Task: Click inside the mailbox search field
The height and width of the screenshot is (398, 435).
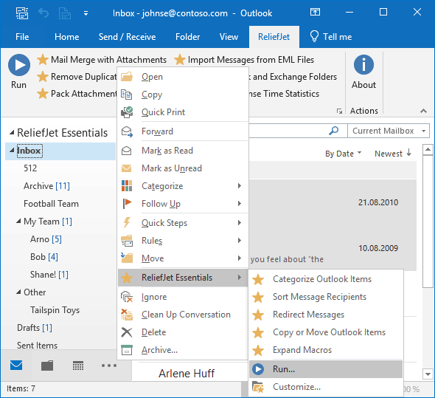Action: (287, 131)
